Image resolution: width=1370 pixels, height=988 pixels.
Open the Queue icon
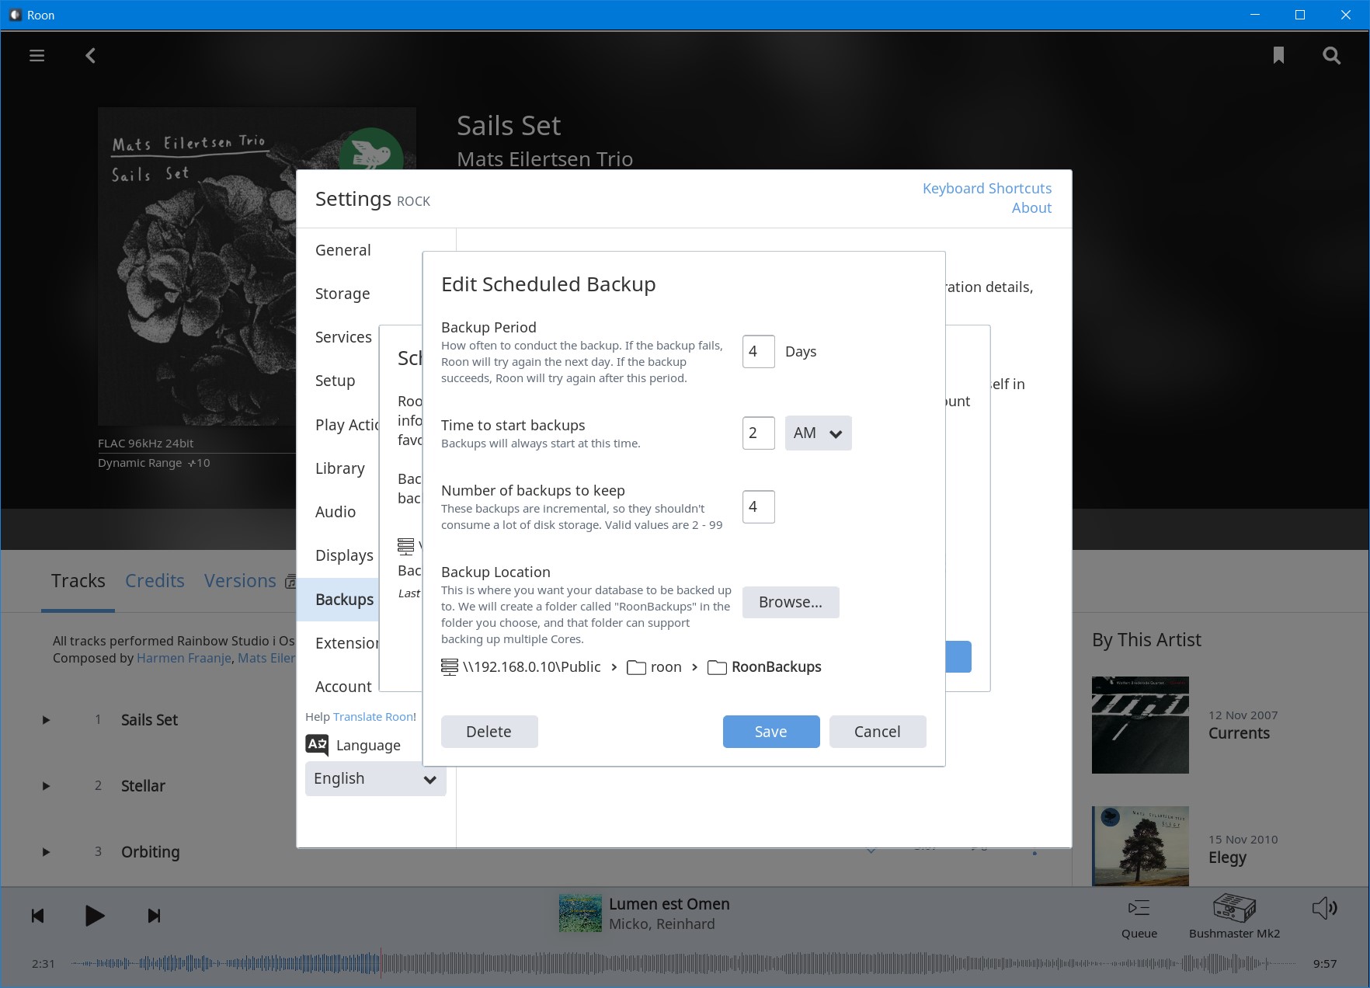point(1139,909)
